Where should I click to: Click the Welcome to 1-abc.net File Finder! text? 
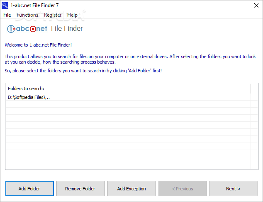click(x=38, y=45)
